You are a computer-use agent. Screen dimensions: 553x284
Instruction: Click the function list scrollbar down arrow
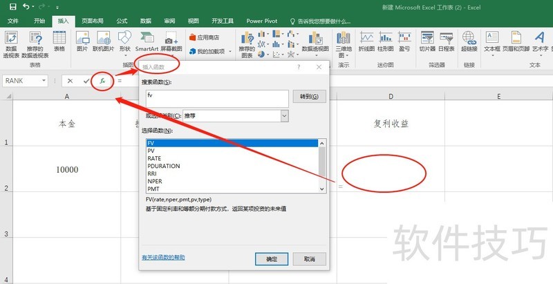(321, 189)
